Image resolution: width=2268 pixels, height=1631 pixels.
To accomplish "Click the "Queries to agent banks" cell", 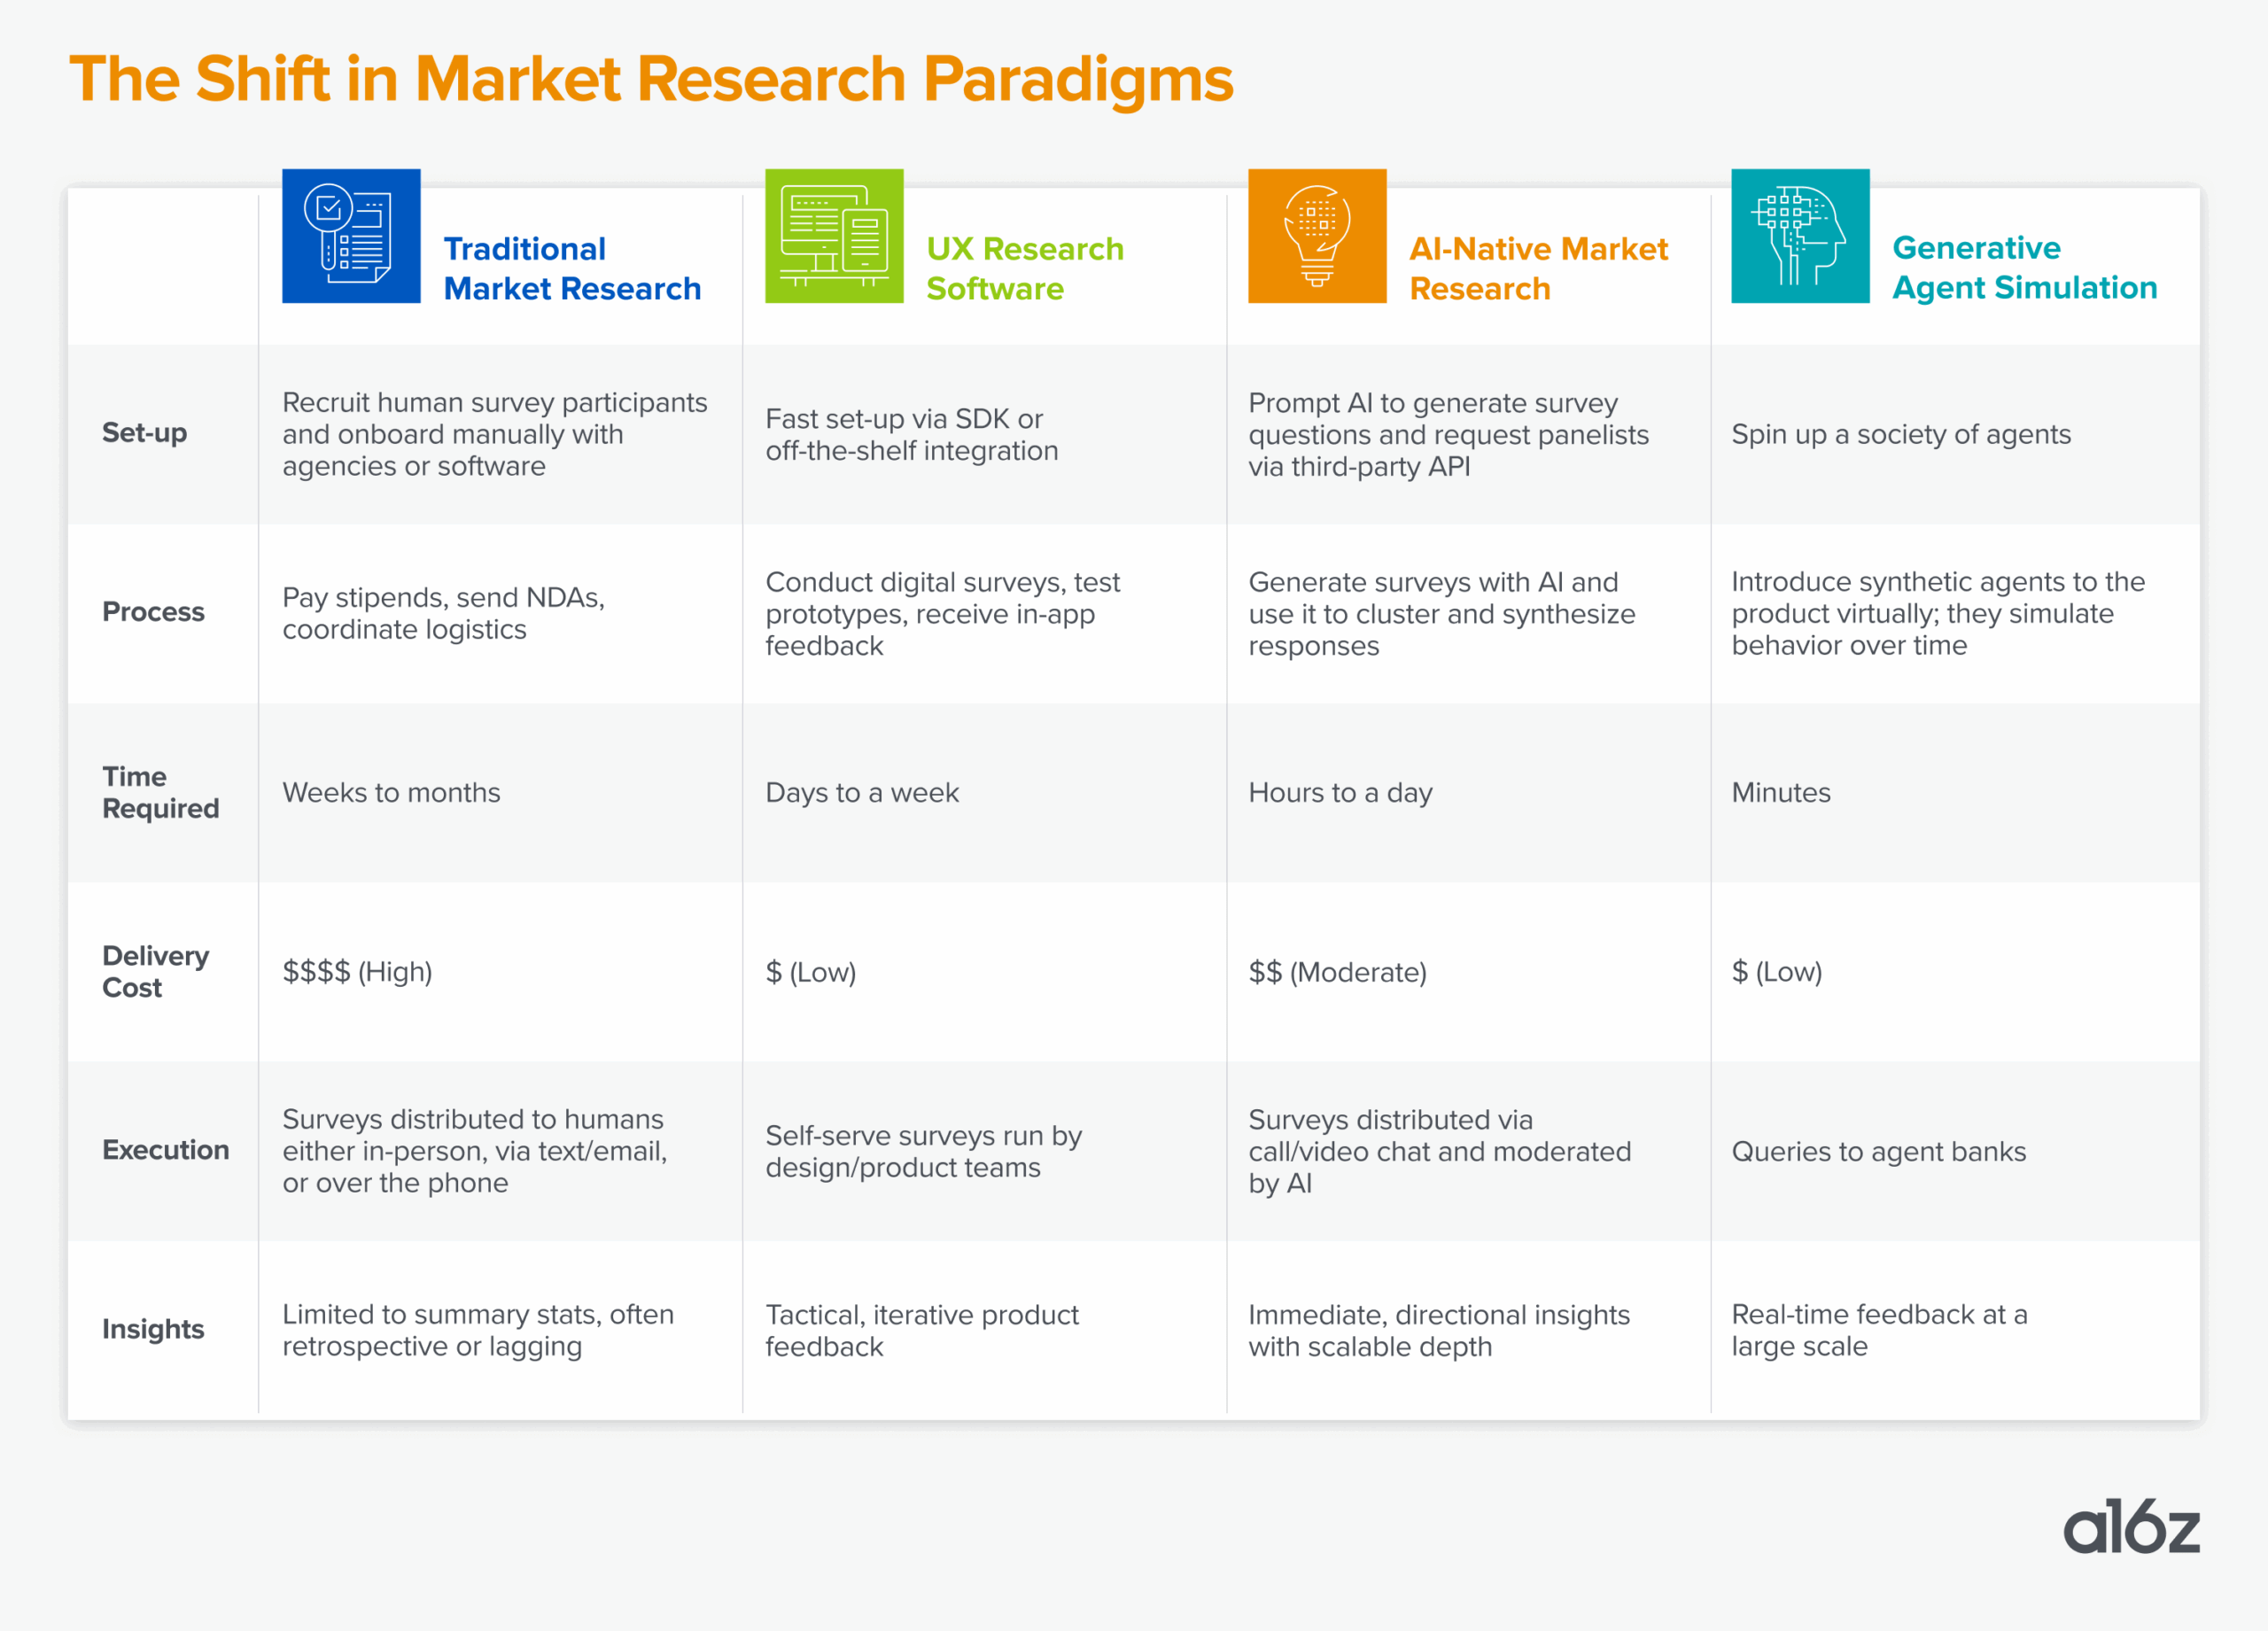I will coord(1878,1151).
